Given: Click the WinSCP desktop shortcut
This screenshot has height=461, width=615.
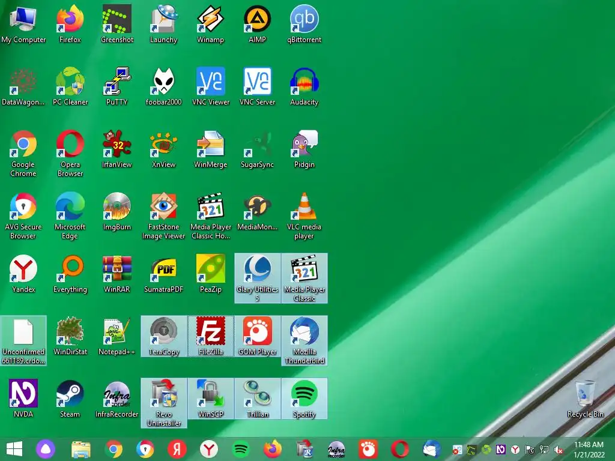Looking at the screenshot, I should pos(211,399).
